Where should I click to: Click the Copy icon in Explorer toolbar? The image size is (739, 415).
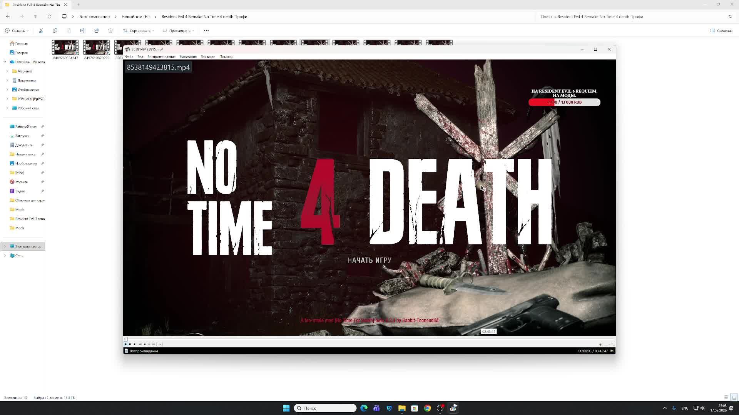55,31
